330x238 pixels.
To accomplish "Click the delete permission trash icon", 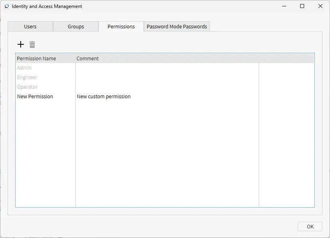I will pos(32,44).
